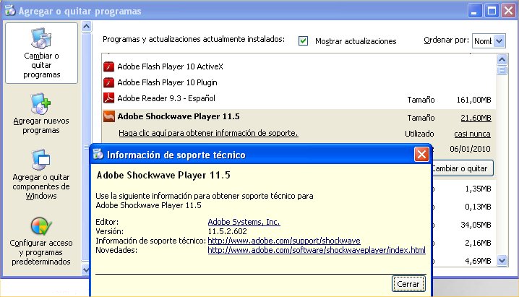Click the 06/01/2010 date value
Screen dimensions: 519x297
[x=470, y=149]
